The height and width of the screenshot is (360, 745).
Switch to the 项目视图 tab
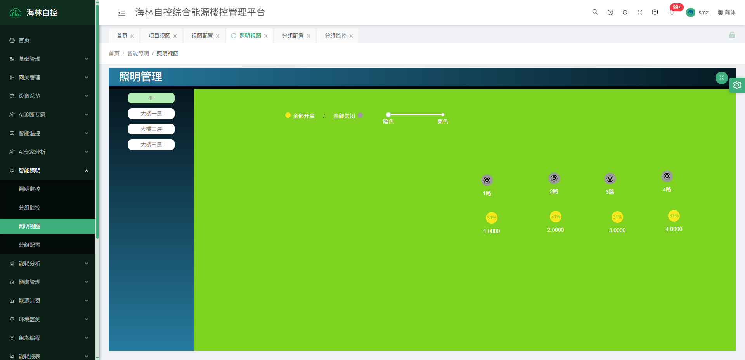point(159,36)
